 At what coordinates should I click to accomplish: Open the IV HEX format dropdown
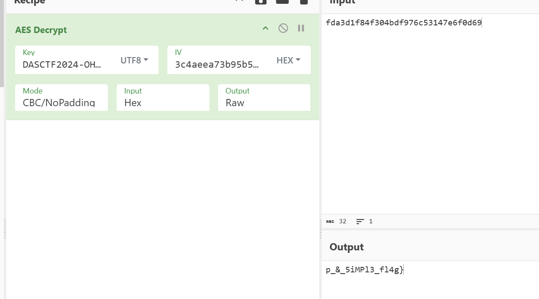[288, 60]
